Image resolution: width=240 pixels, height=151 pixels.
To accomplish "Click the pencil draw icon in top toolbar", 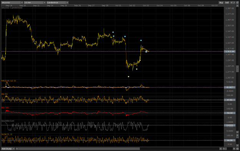I will [234, 3].
